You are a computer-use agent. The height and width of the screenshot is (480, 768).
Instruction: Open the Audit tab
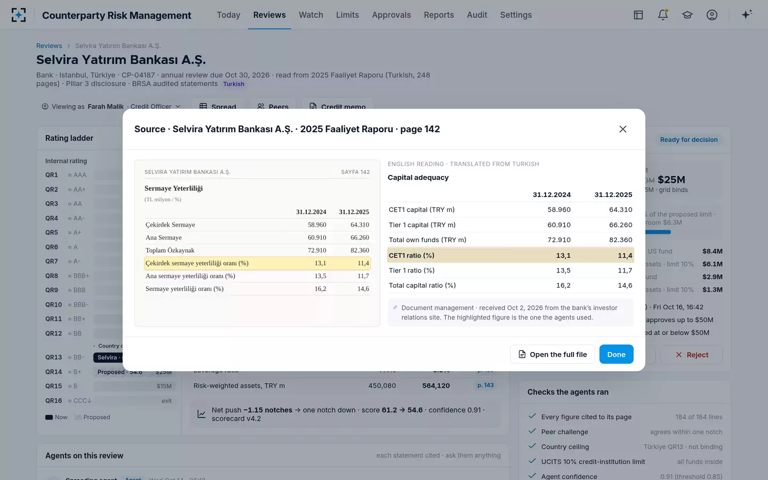click(477, 15)
